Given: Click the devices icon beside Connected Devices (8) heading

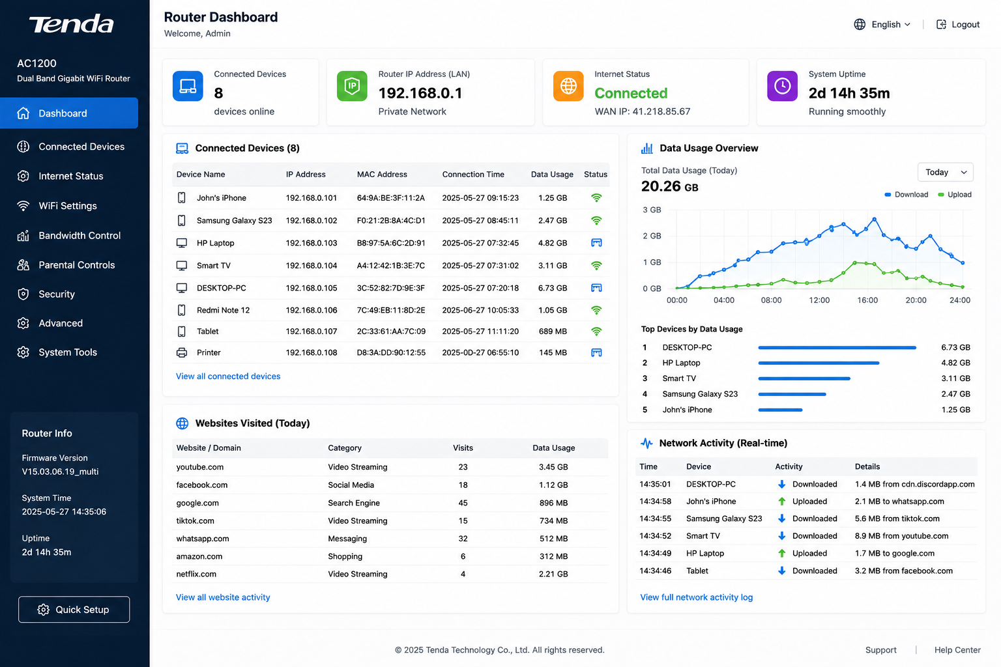Looking at the screenshot, I should tap(182, 149).
